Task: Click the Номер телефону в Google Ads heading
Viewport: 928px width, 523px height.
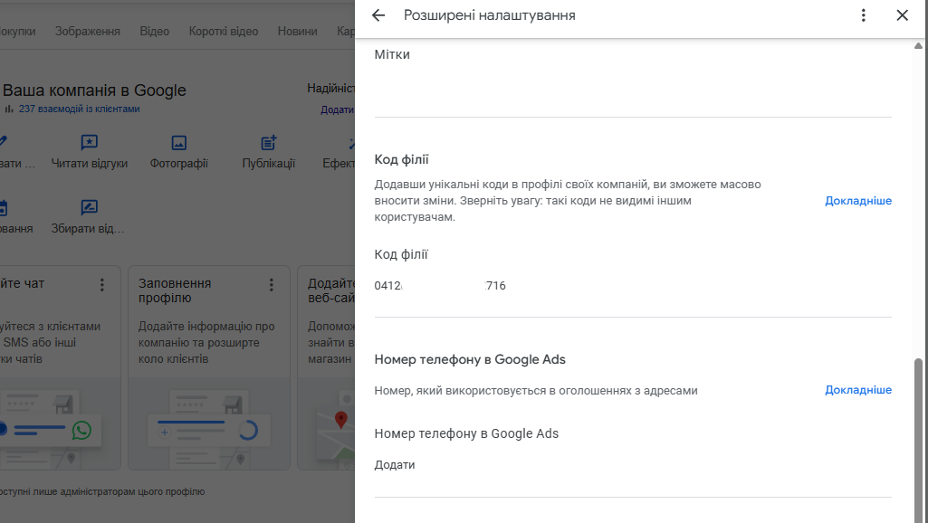Action: (x=470, y=360)
